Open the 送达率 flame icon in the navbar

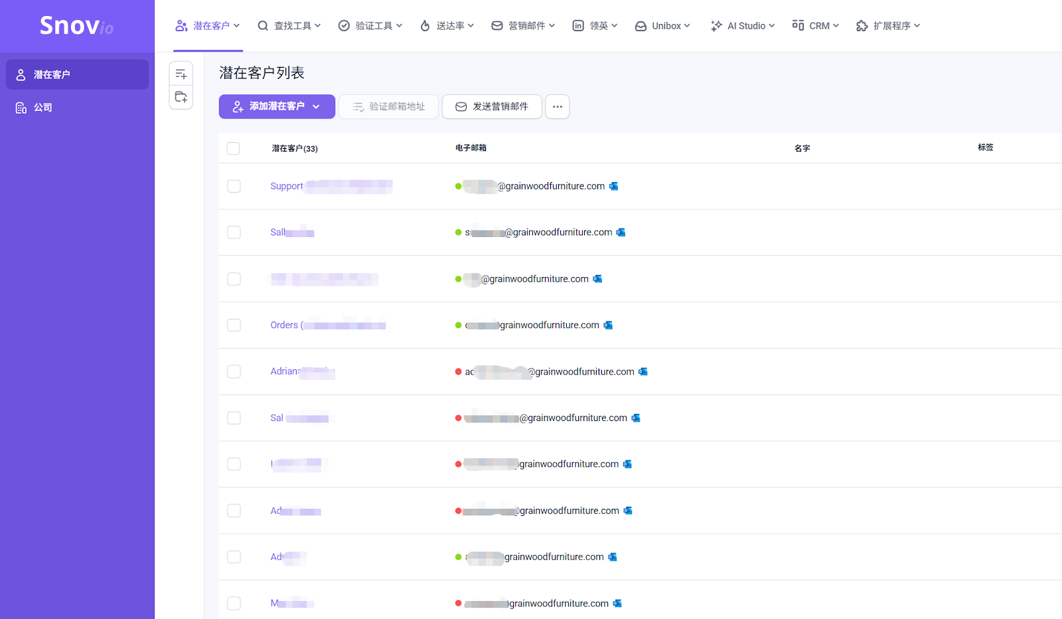(423, 25)
